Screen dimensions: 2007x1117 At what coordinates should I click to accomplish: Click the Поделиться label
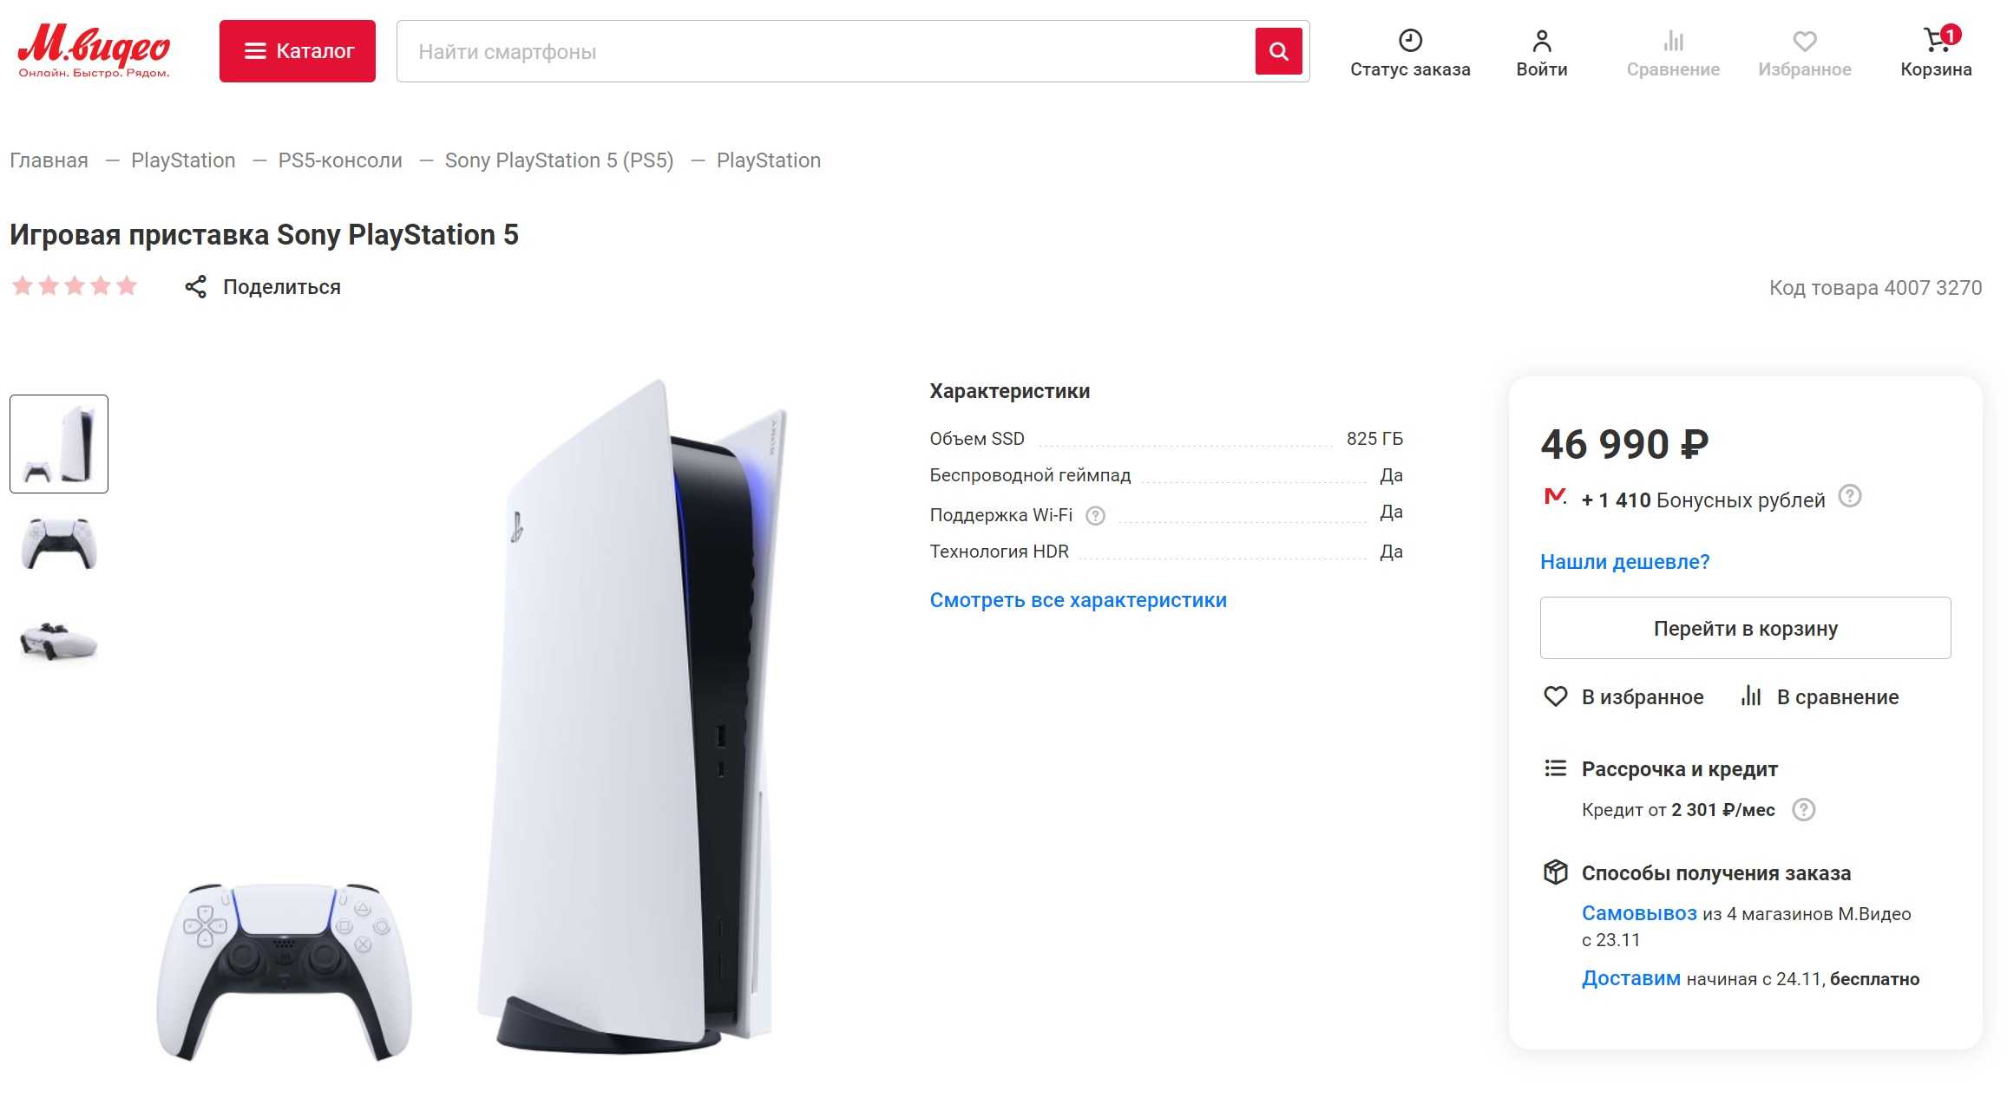point(282,287)
